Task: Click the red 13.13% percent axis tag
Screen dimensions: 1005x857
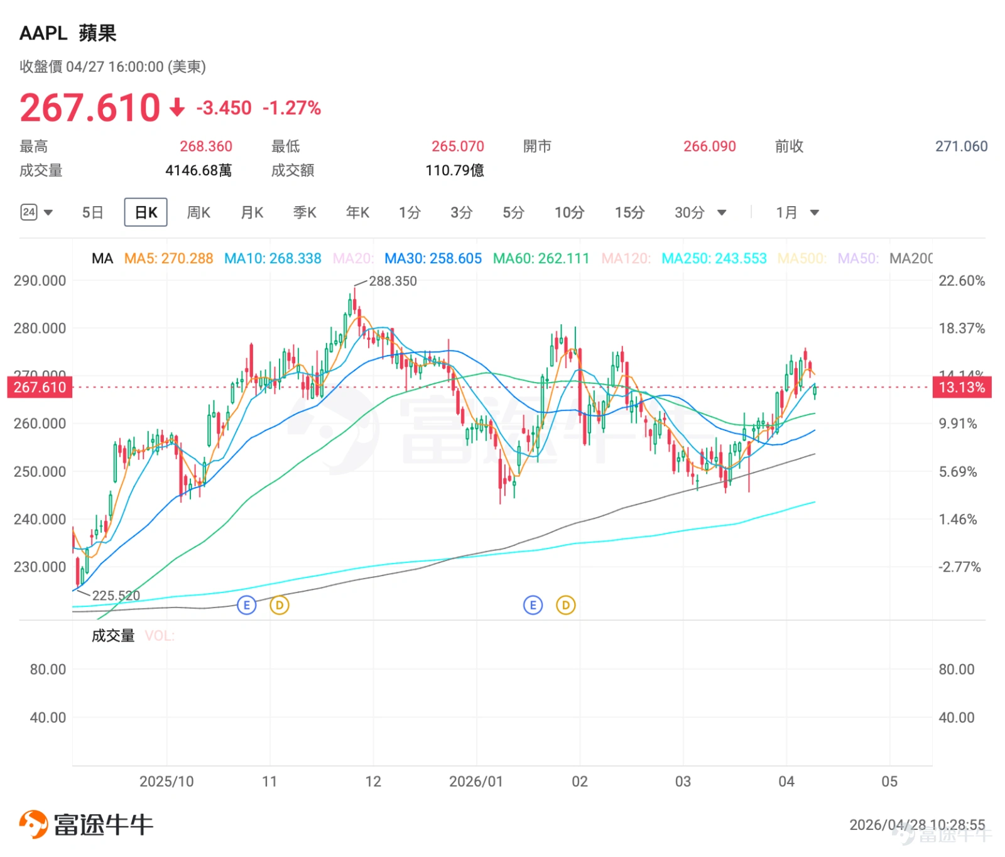Action: click(x=962, y=387)
